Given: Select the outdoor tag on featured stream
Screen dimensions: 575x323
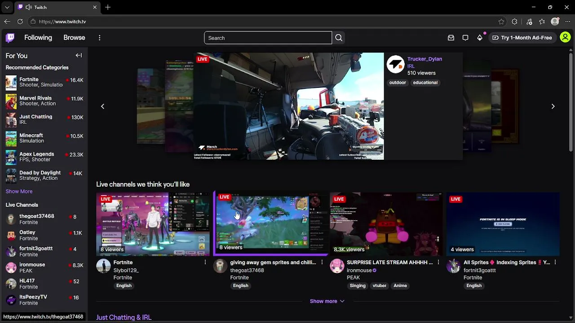Looking at the screenshot, I should point(398,83).
